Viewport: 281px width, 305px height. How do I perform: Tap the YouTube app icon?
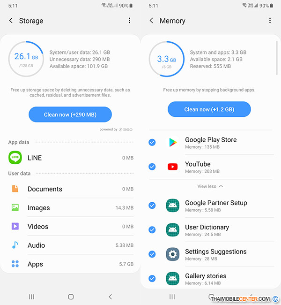click(173, 167)
